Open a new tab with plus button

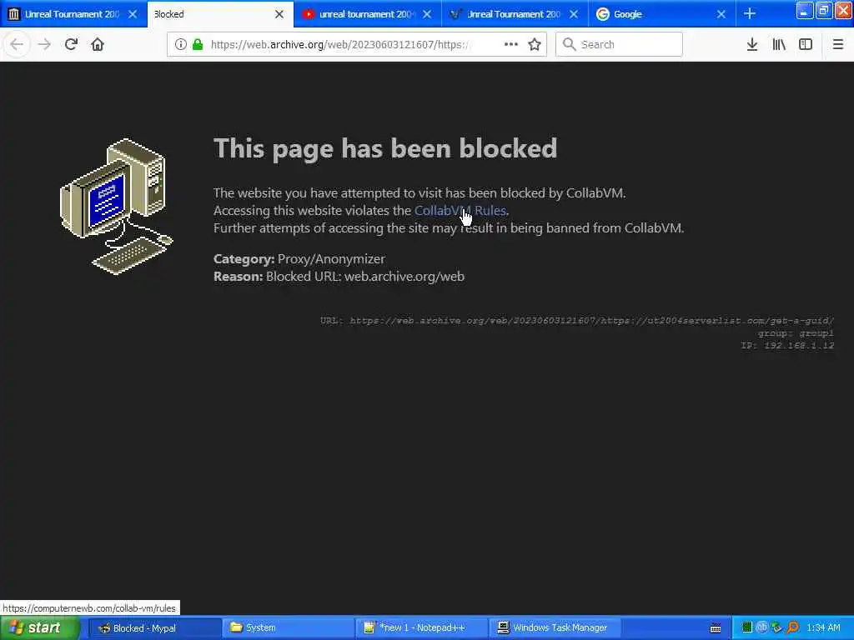point(750,13)
